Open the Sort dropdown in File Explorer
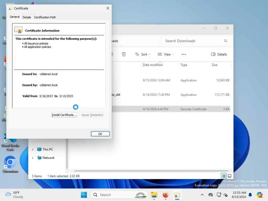The height and width of the screenshot is (201, 268). (143, 54)
